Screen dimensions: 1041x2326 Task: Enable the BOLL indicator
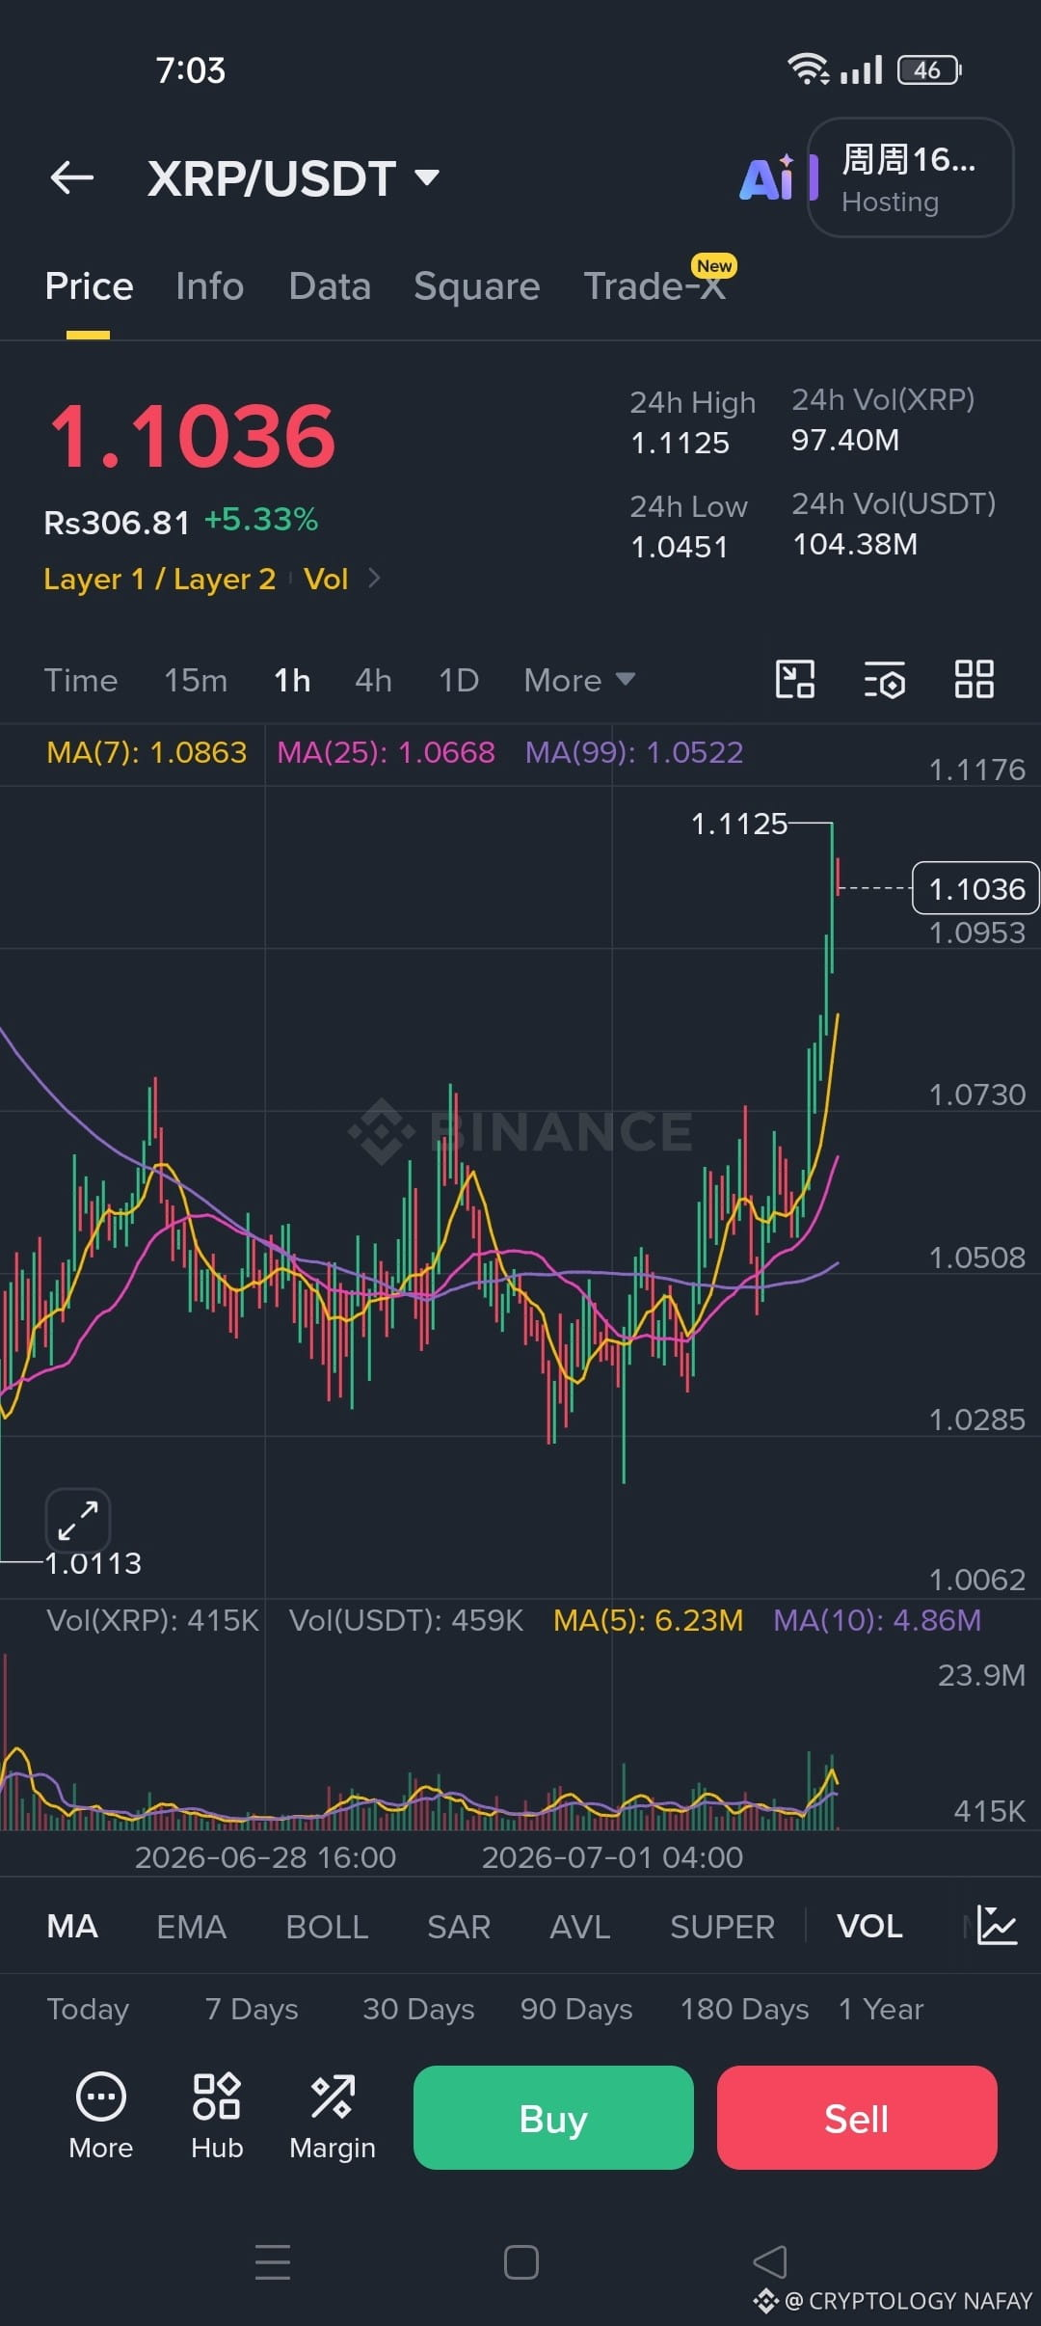click(x=327, y=1927)
